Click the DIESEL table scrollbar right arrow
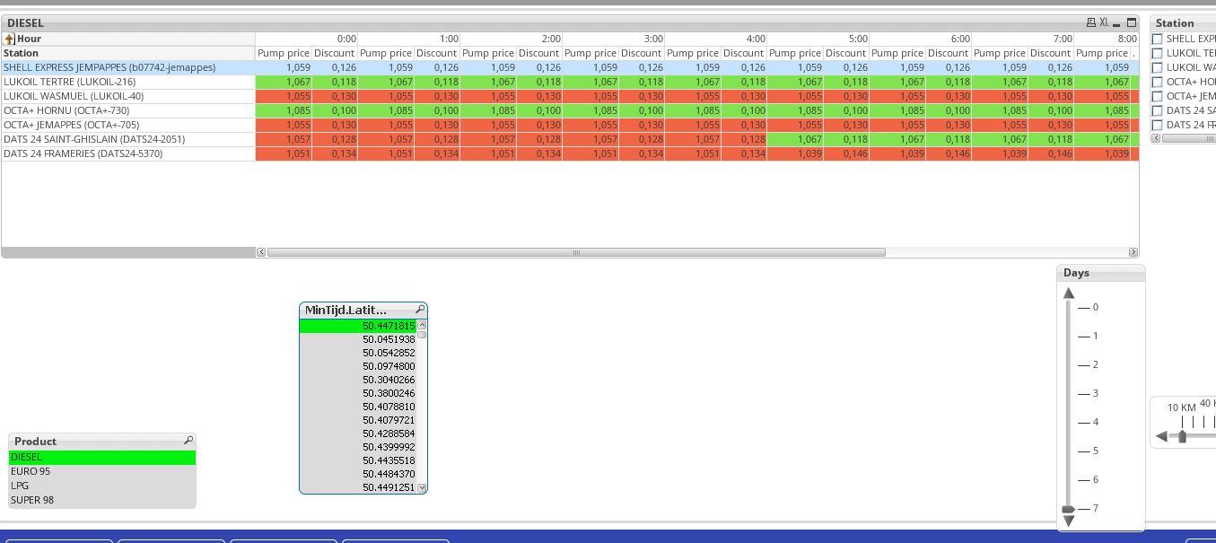This screenshot has width=1216, height=543. [x=1133, y=252]
